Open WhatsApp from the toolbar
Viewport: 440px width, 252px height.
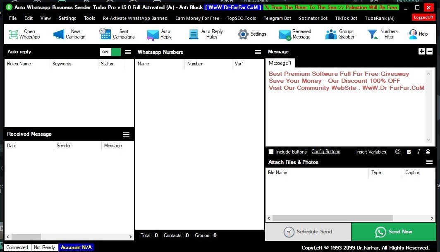[x=24, y=34]
